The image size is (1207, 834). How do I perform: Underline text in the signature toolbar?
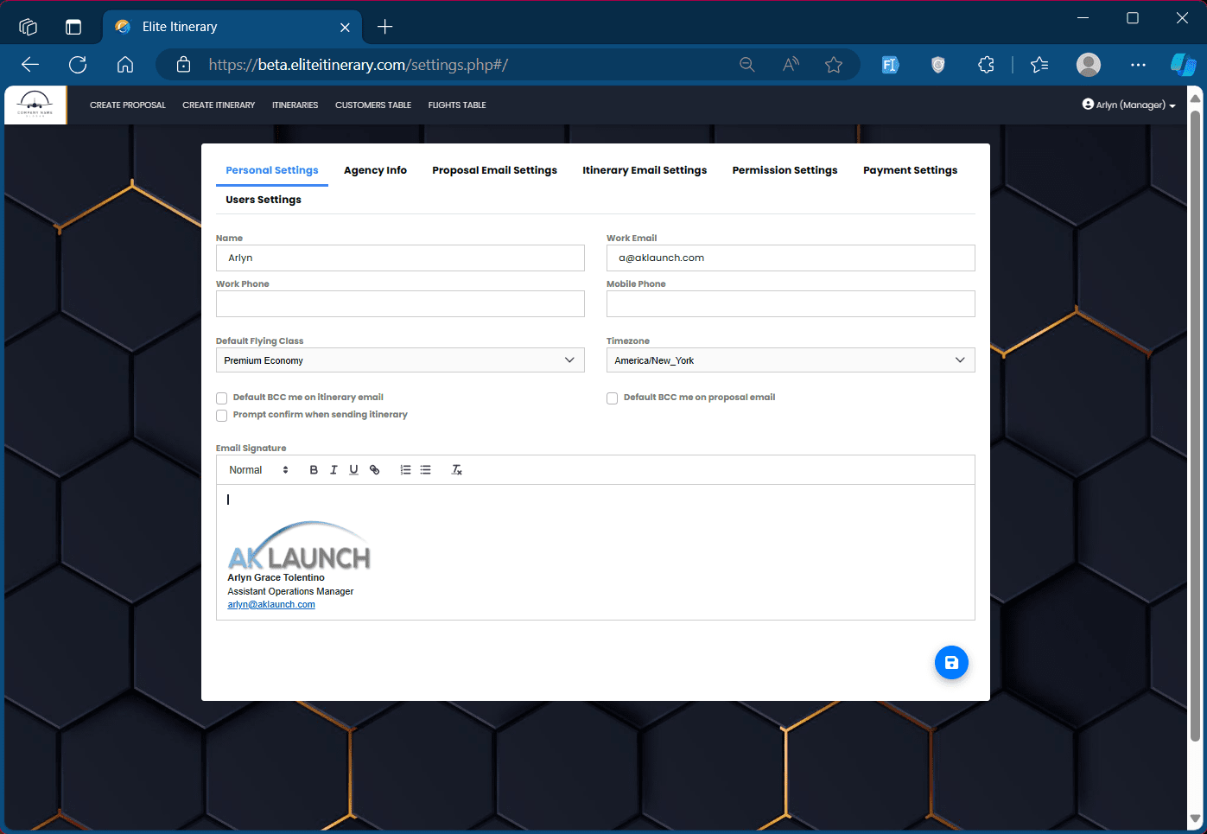tap(353, 470)
